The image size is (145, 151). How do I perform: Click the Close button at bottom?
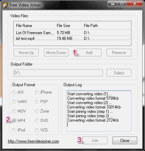tap(125, 141)
